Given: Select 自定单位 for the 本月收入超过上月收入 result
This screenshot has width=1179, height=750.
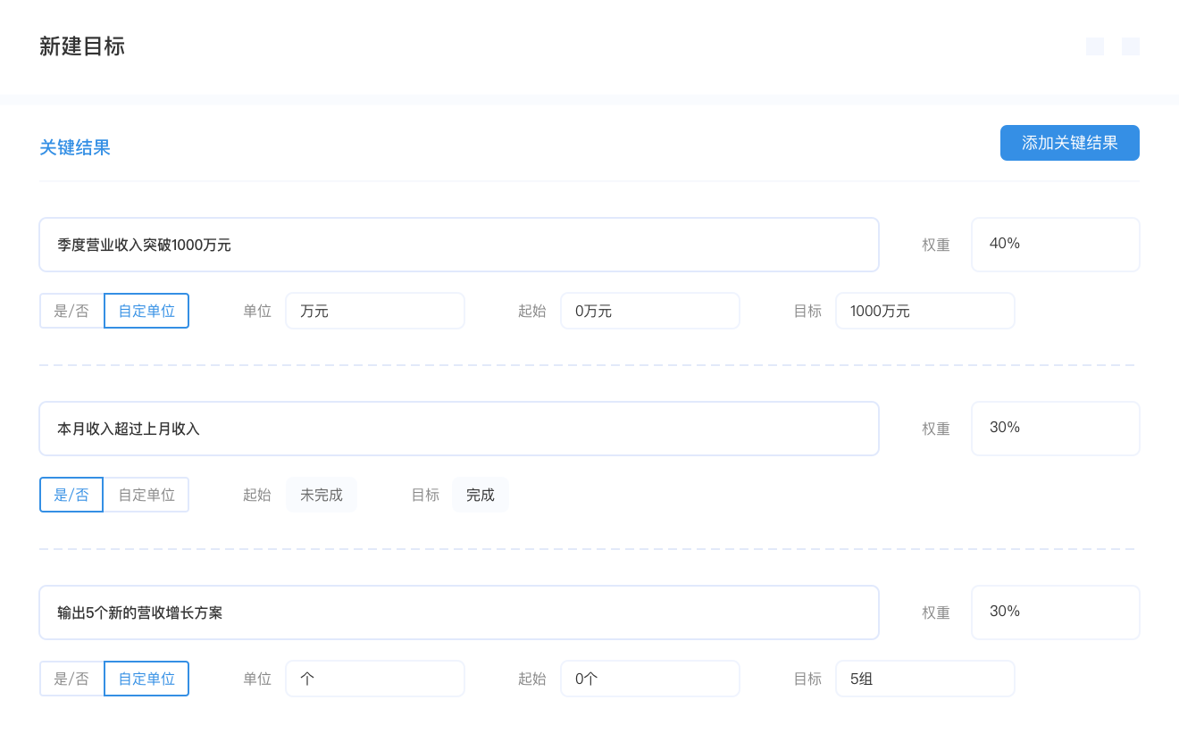Looking at the screenshot, I should click(x=146, y=495).
